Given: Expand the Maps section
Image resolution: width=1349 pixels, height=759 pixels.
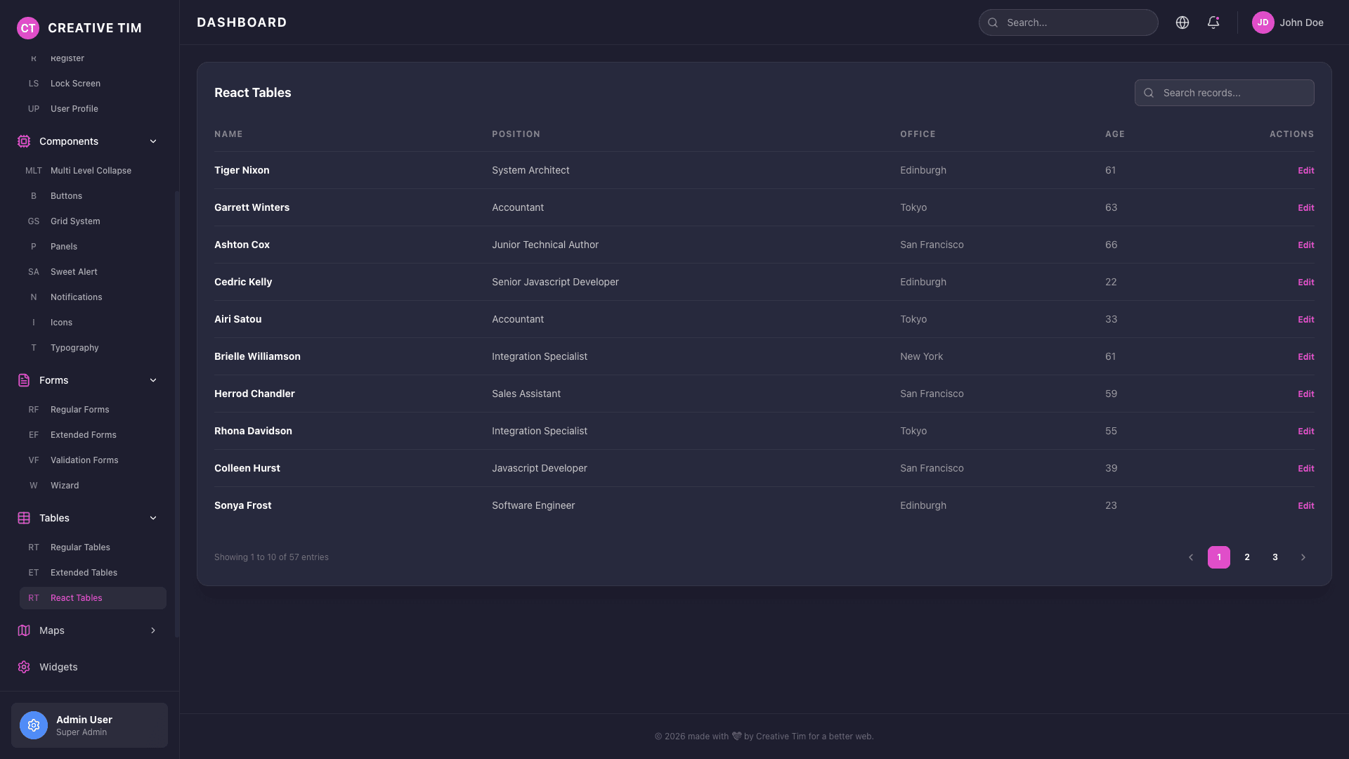Looking at the screenshot, I should pos(153,630).
